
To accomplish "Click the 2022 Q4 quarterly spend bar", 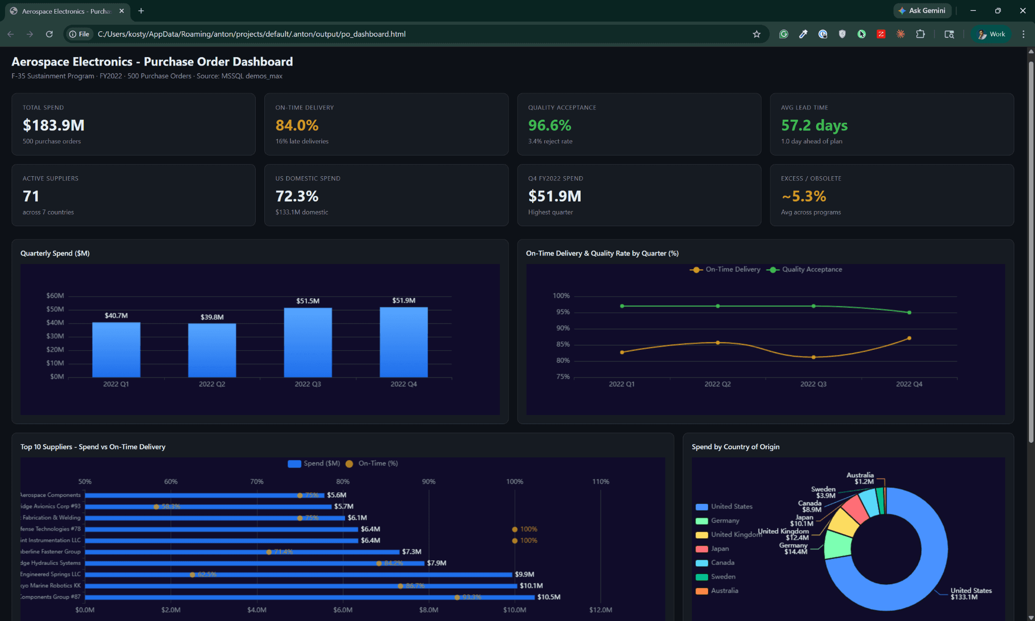I will 404,341.
